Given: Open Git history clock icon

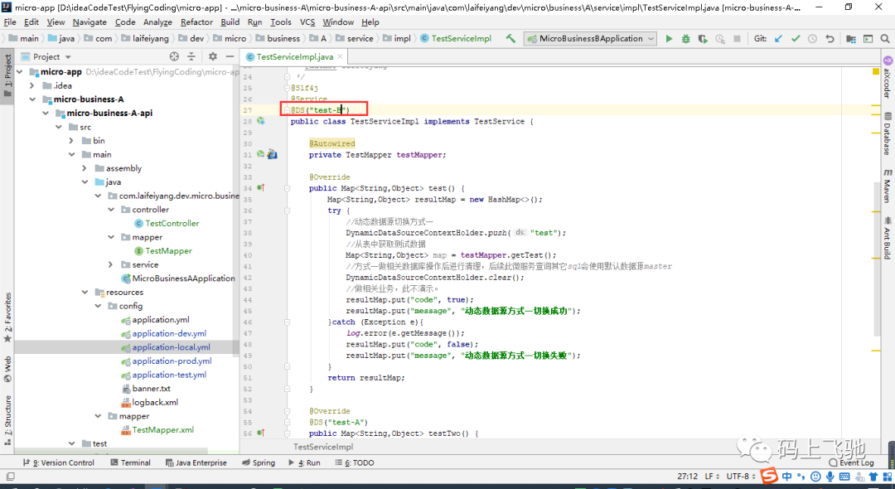Looking at the screenshot, I should [x=812, y=39].
